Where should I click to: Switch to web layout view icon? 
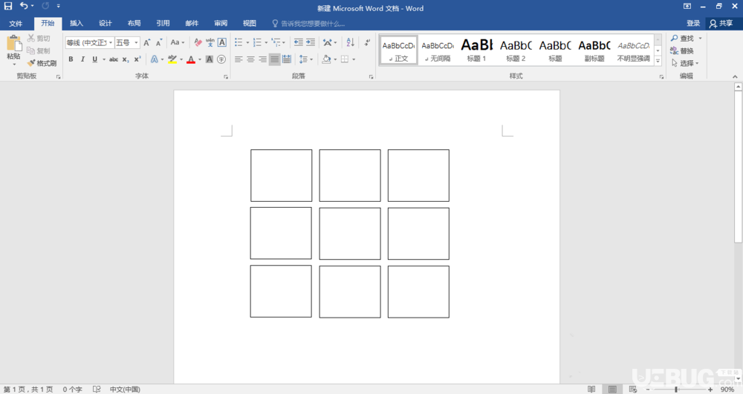coord(632,390)
